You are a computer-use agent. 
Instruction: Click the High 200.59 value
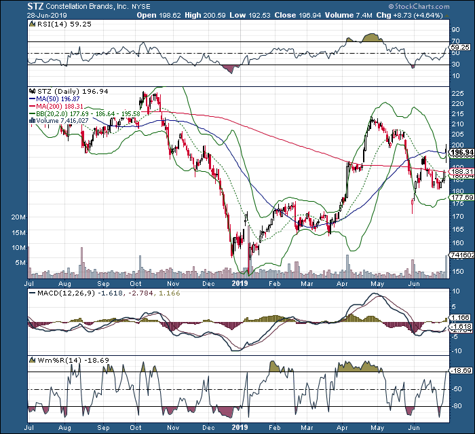coord(205,15)
